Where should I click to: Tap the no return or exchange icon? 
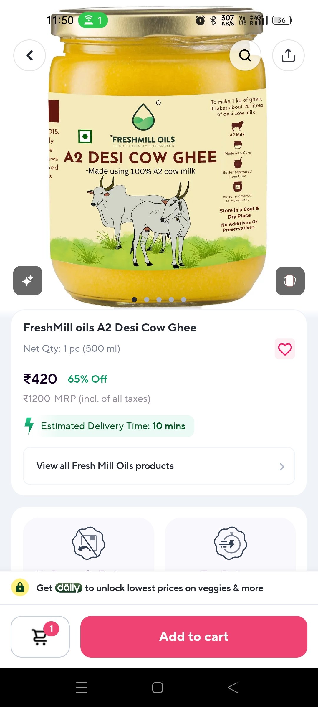[89, 543]
